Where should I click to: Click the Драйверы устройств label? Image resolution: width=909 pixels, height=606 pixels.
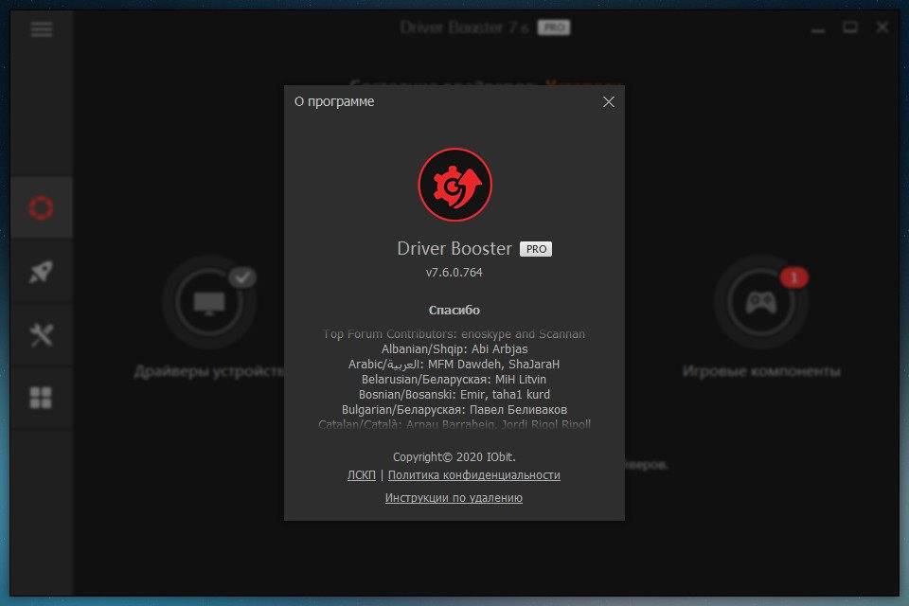point(209,371)
